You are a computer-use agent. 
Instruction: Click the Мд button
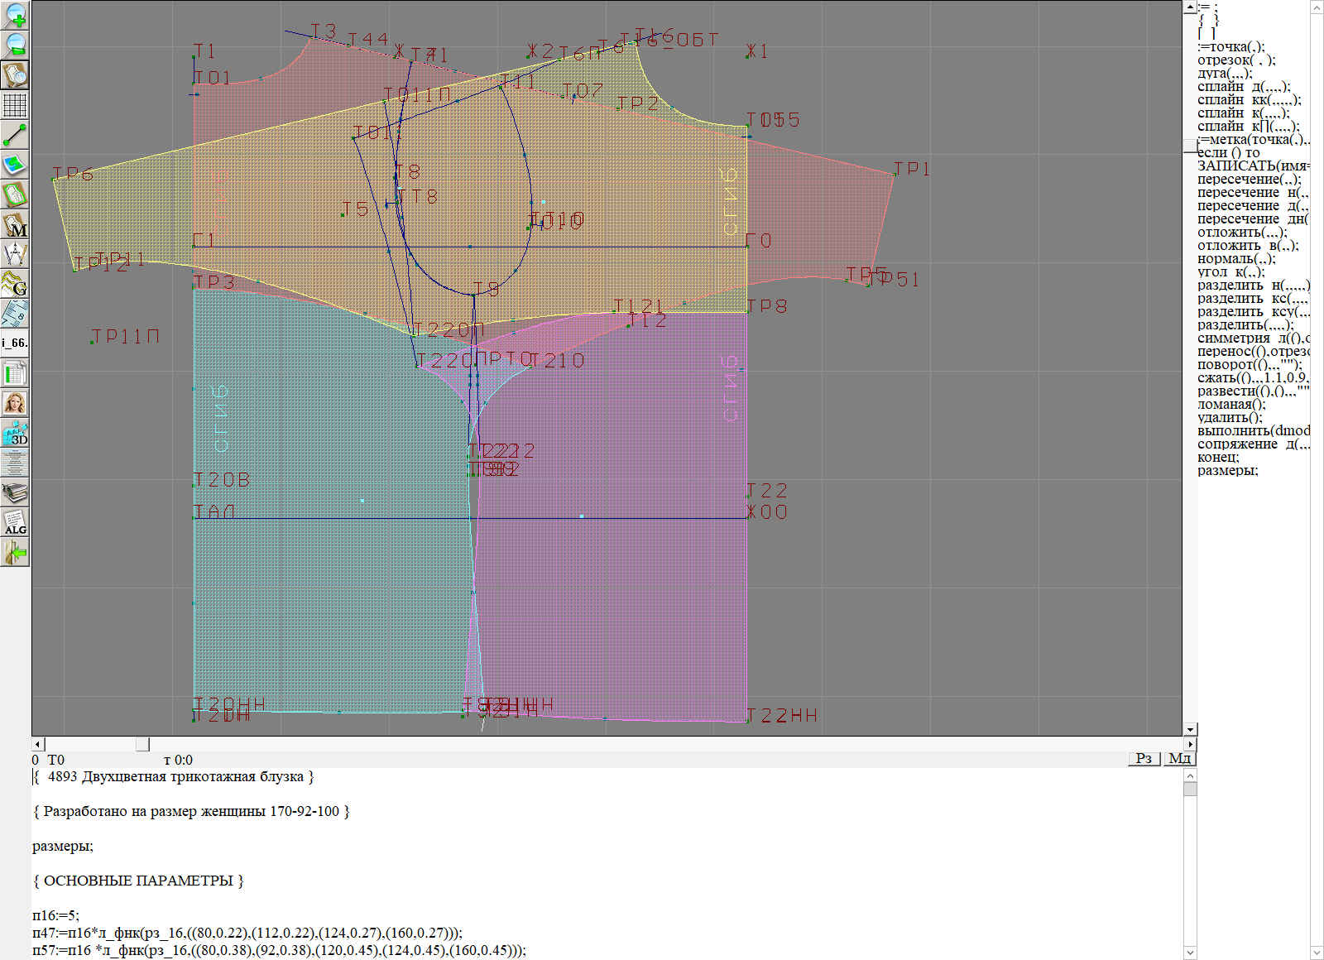1179,758
